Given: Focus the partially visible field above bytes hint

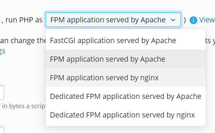Looking at the screenshot, I should tap(2, 92).
